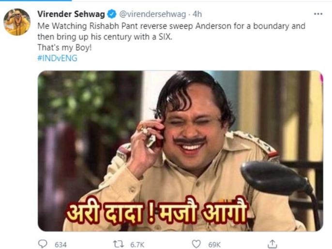Screen dimensions: 332x249
Task: Open the attached meme image
Action: click(x=181, y=151)
